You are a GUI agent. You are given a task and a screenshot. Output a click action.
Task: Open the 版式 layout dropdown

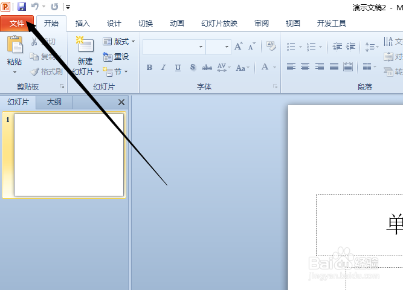(x=119, y=42)
